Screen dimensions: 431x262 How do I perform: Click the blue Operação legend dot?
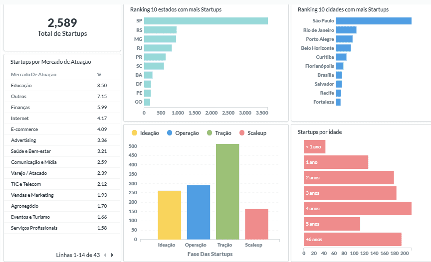click(170, 133)
